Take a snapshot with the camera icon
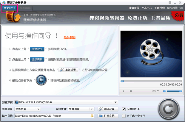 point(154,91)
